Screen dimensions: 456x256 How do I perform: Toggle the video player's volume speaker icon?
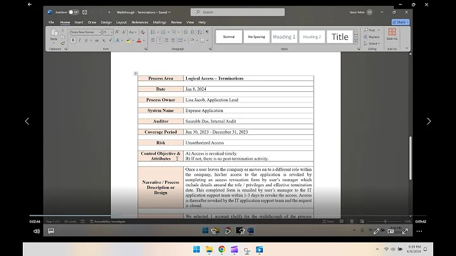point(37,231)
